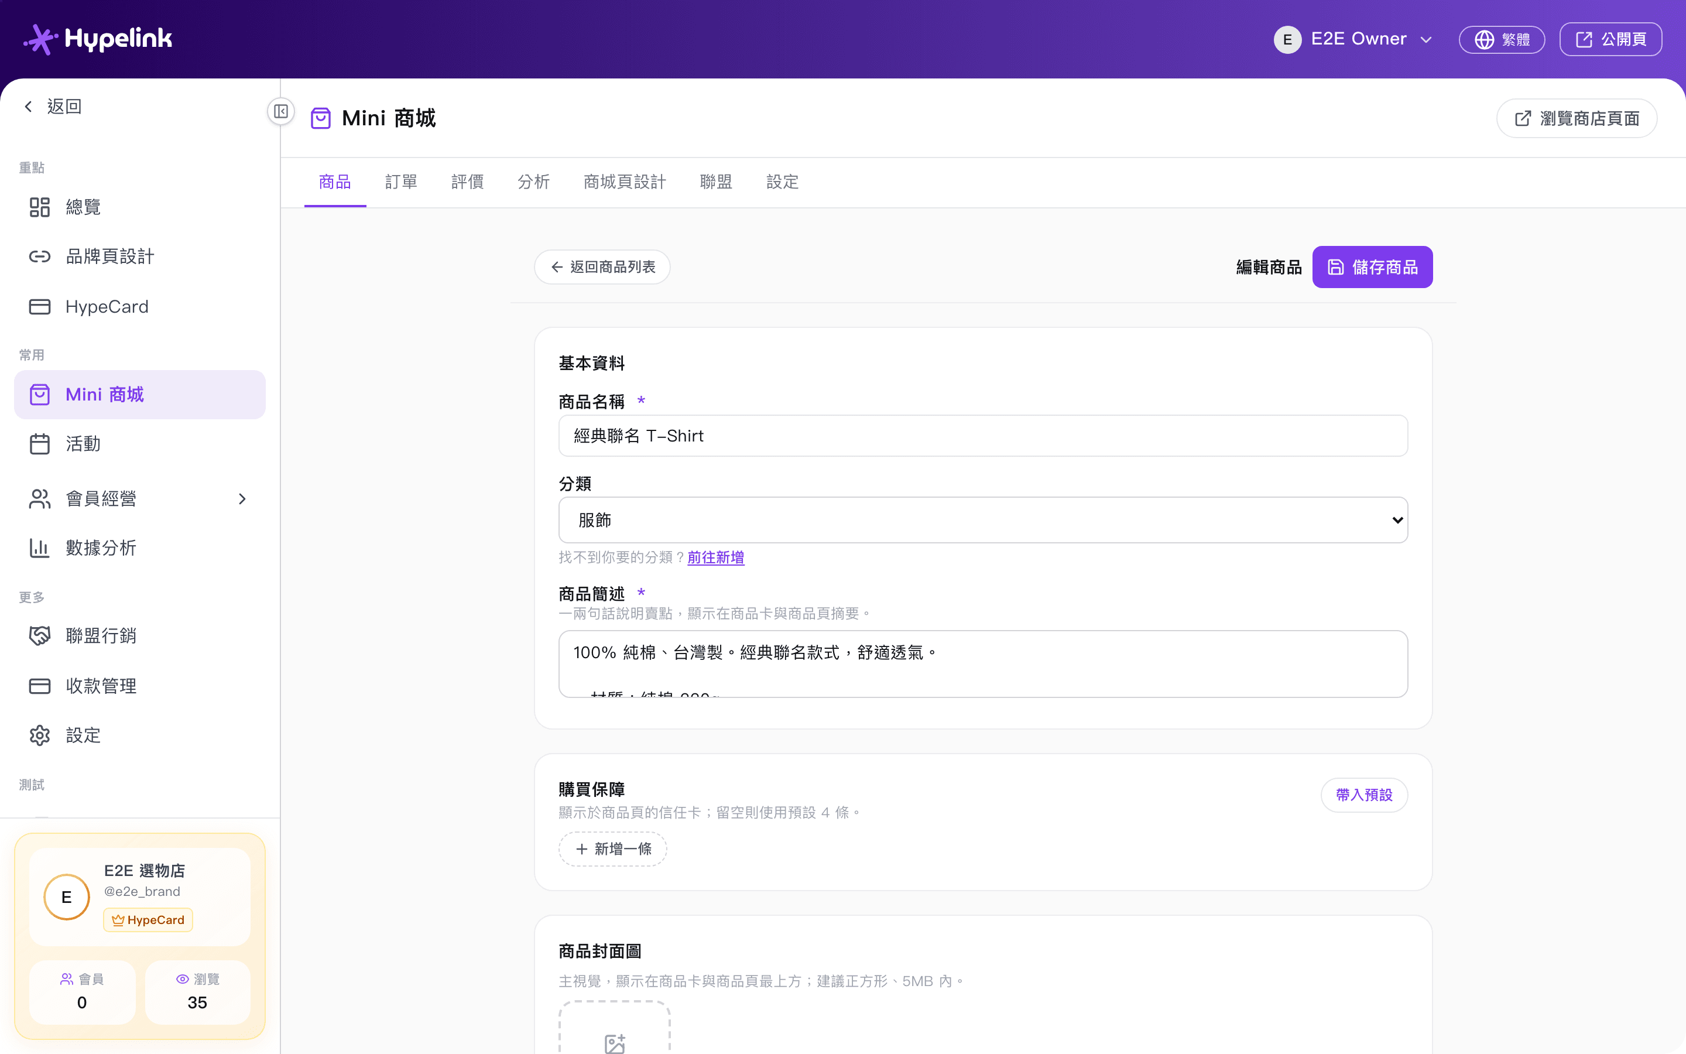This screenshot has width=1686, height=1054.
Task: Open 數據分析 in the sidebar
Action: tap(139, 548)
